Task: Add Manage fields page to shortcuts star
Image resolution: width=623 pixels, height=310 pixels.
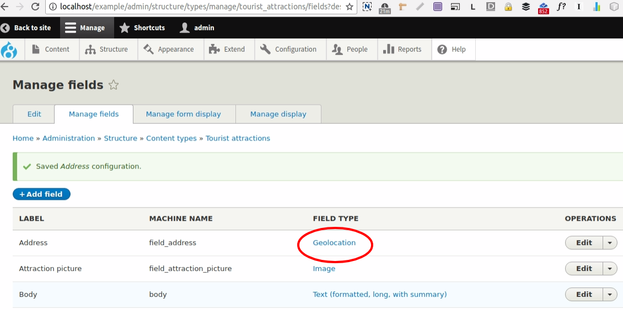Action: [x=114, y=85]
